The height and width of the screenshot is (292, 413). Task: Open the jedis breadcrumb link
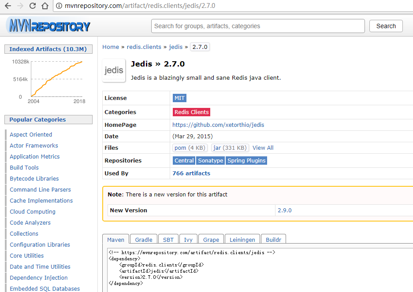[x=176, y=47]
